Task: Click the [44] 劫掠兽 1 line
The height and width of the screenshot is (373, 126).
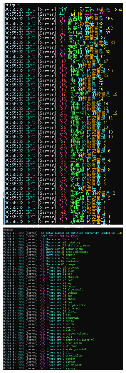Action: pyautogui.click(x=58, y=222)
